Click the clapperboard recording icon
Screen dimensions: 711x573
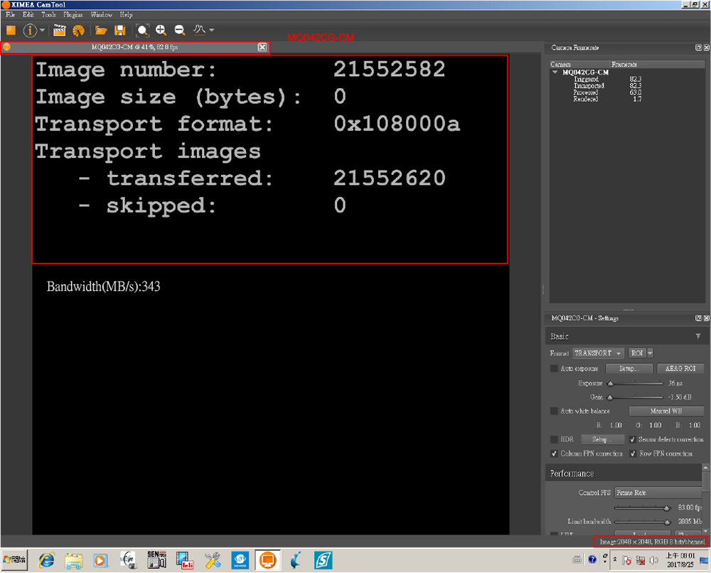(x=60, y=30)
